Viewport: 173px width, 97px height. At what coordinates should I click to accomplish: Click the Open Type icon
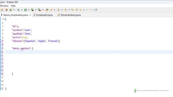(47, 10)
